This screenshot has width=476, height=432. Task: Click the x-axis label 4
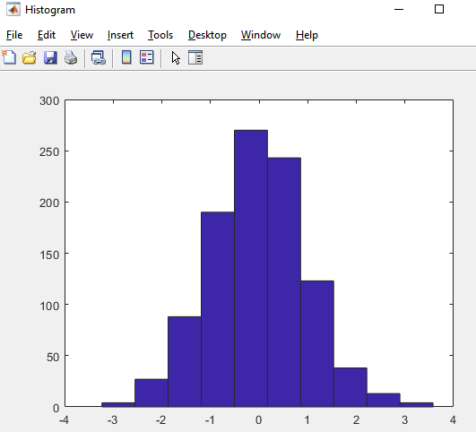pyautogui.click(x=453, y=420)
